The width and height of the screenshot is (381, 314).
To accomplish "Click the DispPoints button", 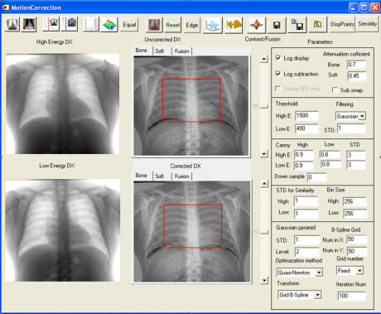I will point(342,24).
